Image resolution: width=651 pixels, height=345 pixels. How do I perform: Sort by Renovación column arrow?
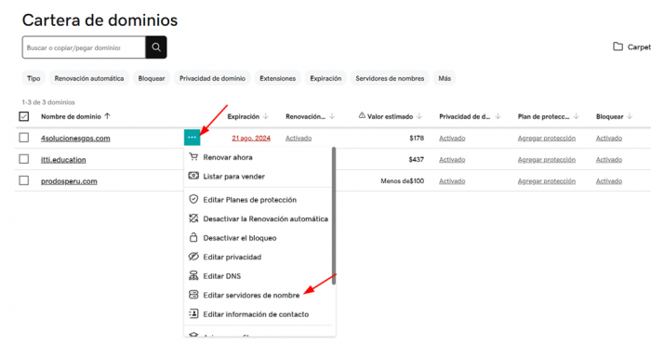coord(332,116)
